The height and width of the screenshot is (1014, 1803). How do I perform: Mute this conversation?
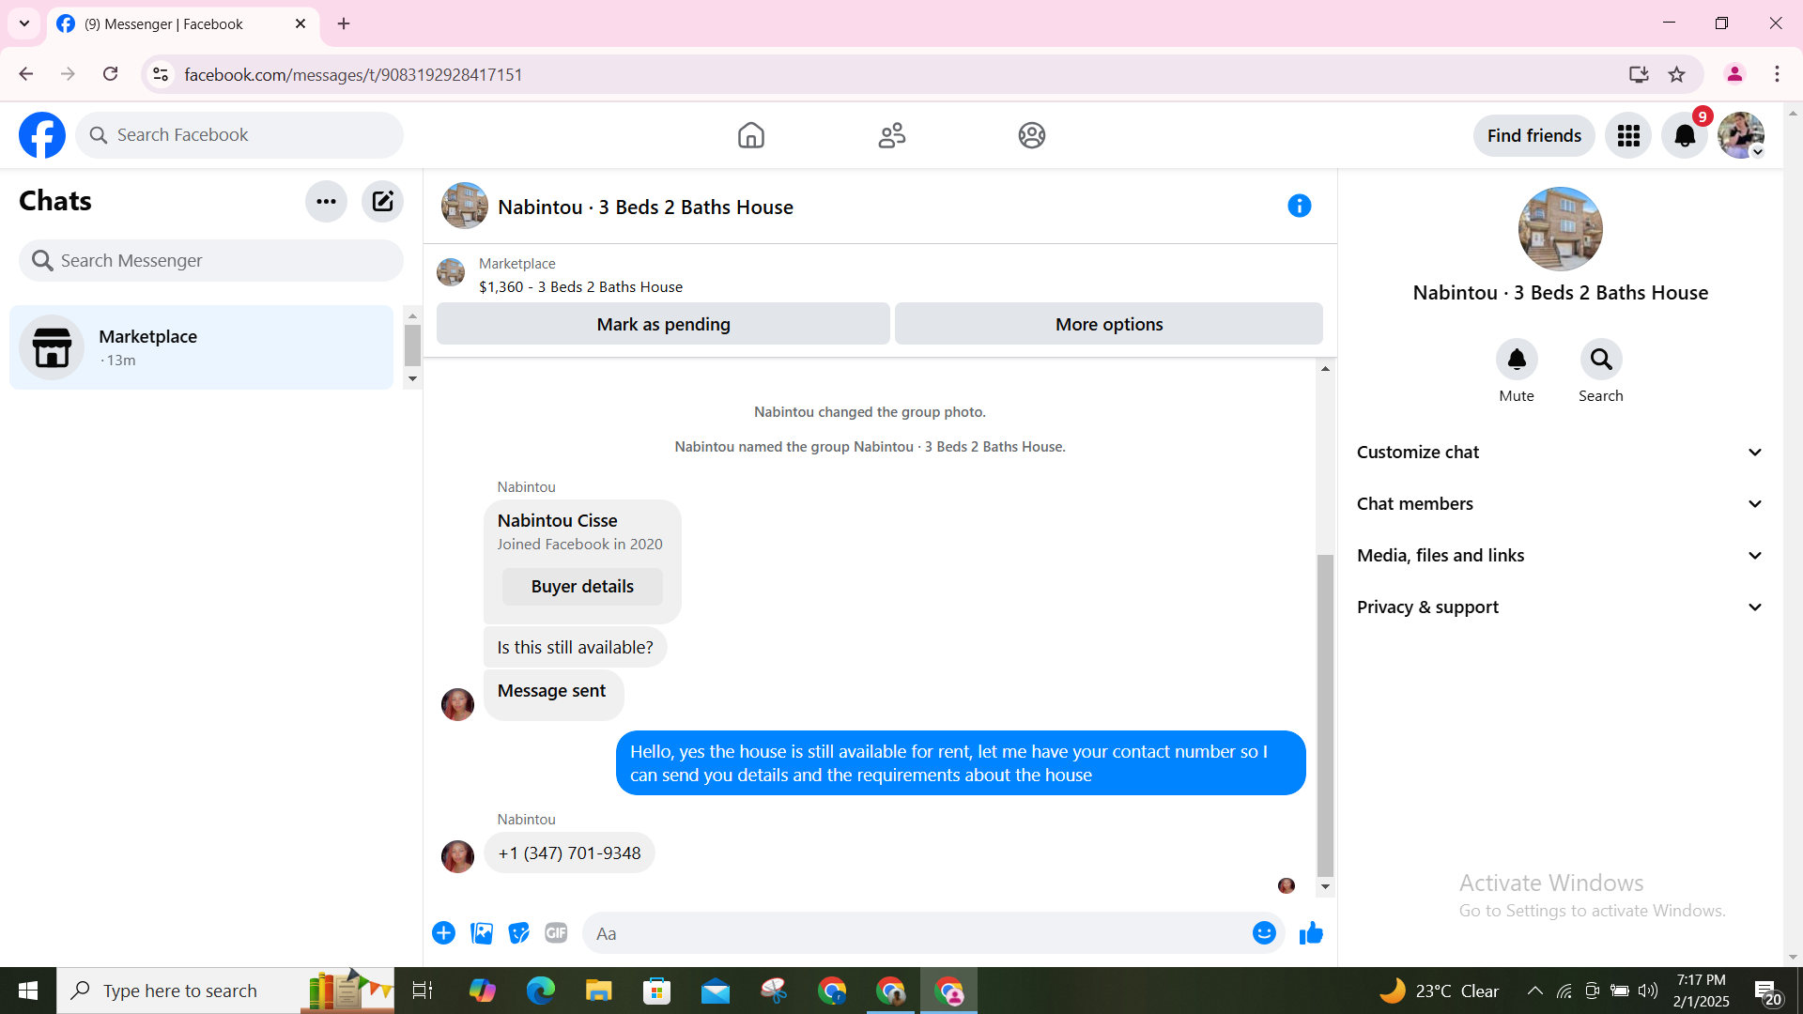tap(1516, 360)
